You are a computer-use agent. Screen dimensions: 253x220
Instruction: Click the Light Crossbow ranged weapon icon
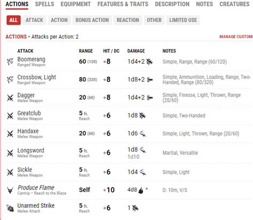[10, 79]
